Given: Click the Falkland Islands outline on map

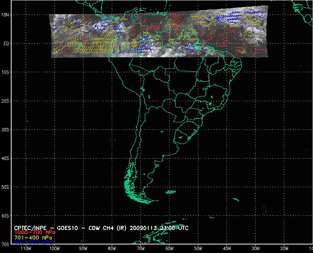Looking at the screenshot, I should coord(171,192).
